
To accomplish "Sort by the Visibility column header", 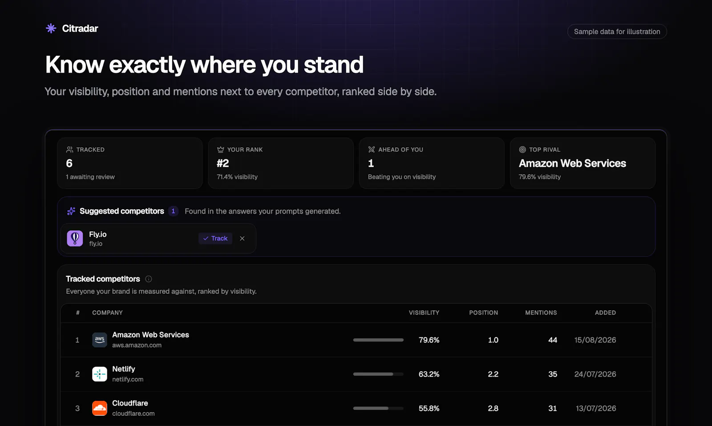I will click(424, 313).
